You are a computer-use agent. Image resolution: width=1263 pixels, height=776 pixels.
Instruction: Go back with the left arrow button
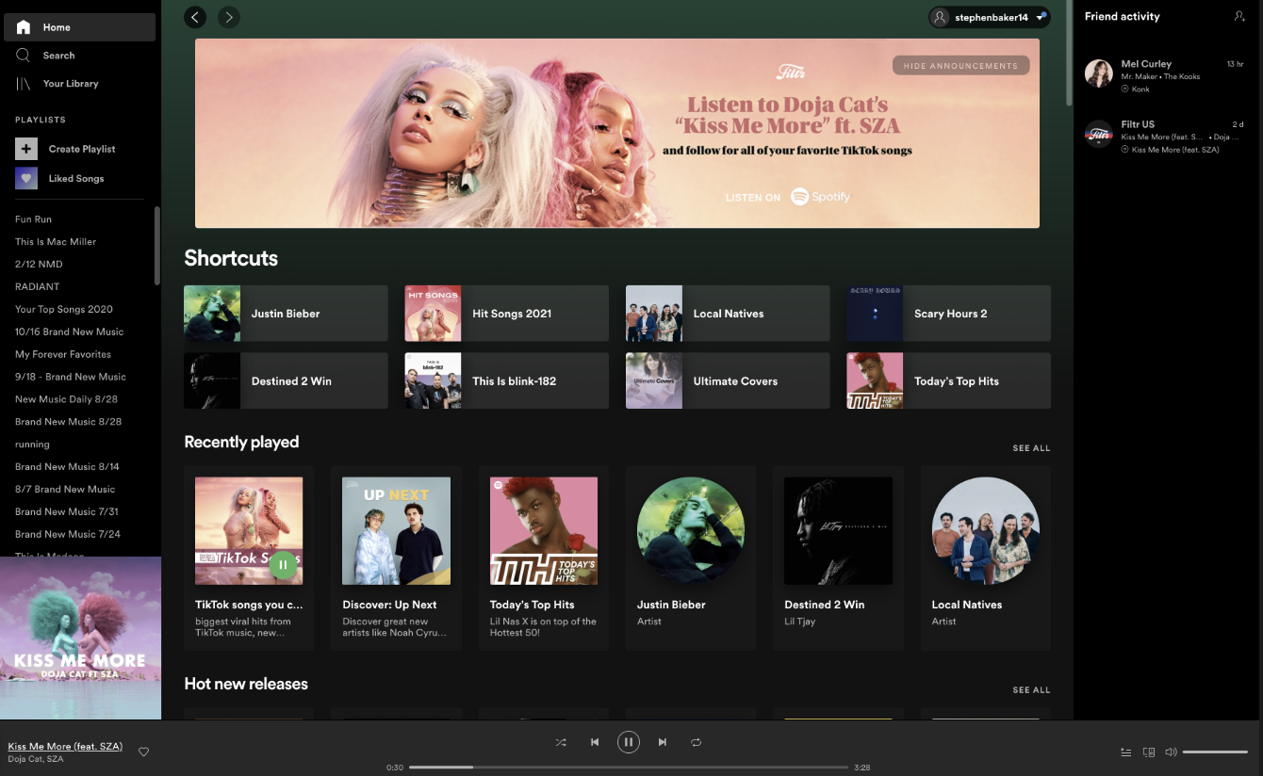point(195,17)
